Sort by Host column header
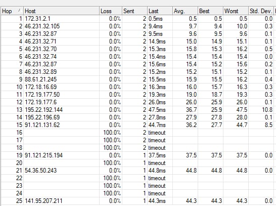 [x=62, y=11]
